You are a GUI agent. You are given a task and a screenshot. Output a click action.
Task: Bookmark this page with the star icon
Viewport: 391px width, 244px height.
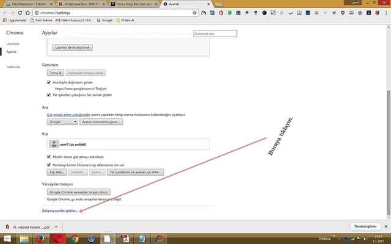click(x=194, y=13)
